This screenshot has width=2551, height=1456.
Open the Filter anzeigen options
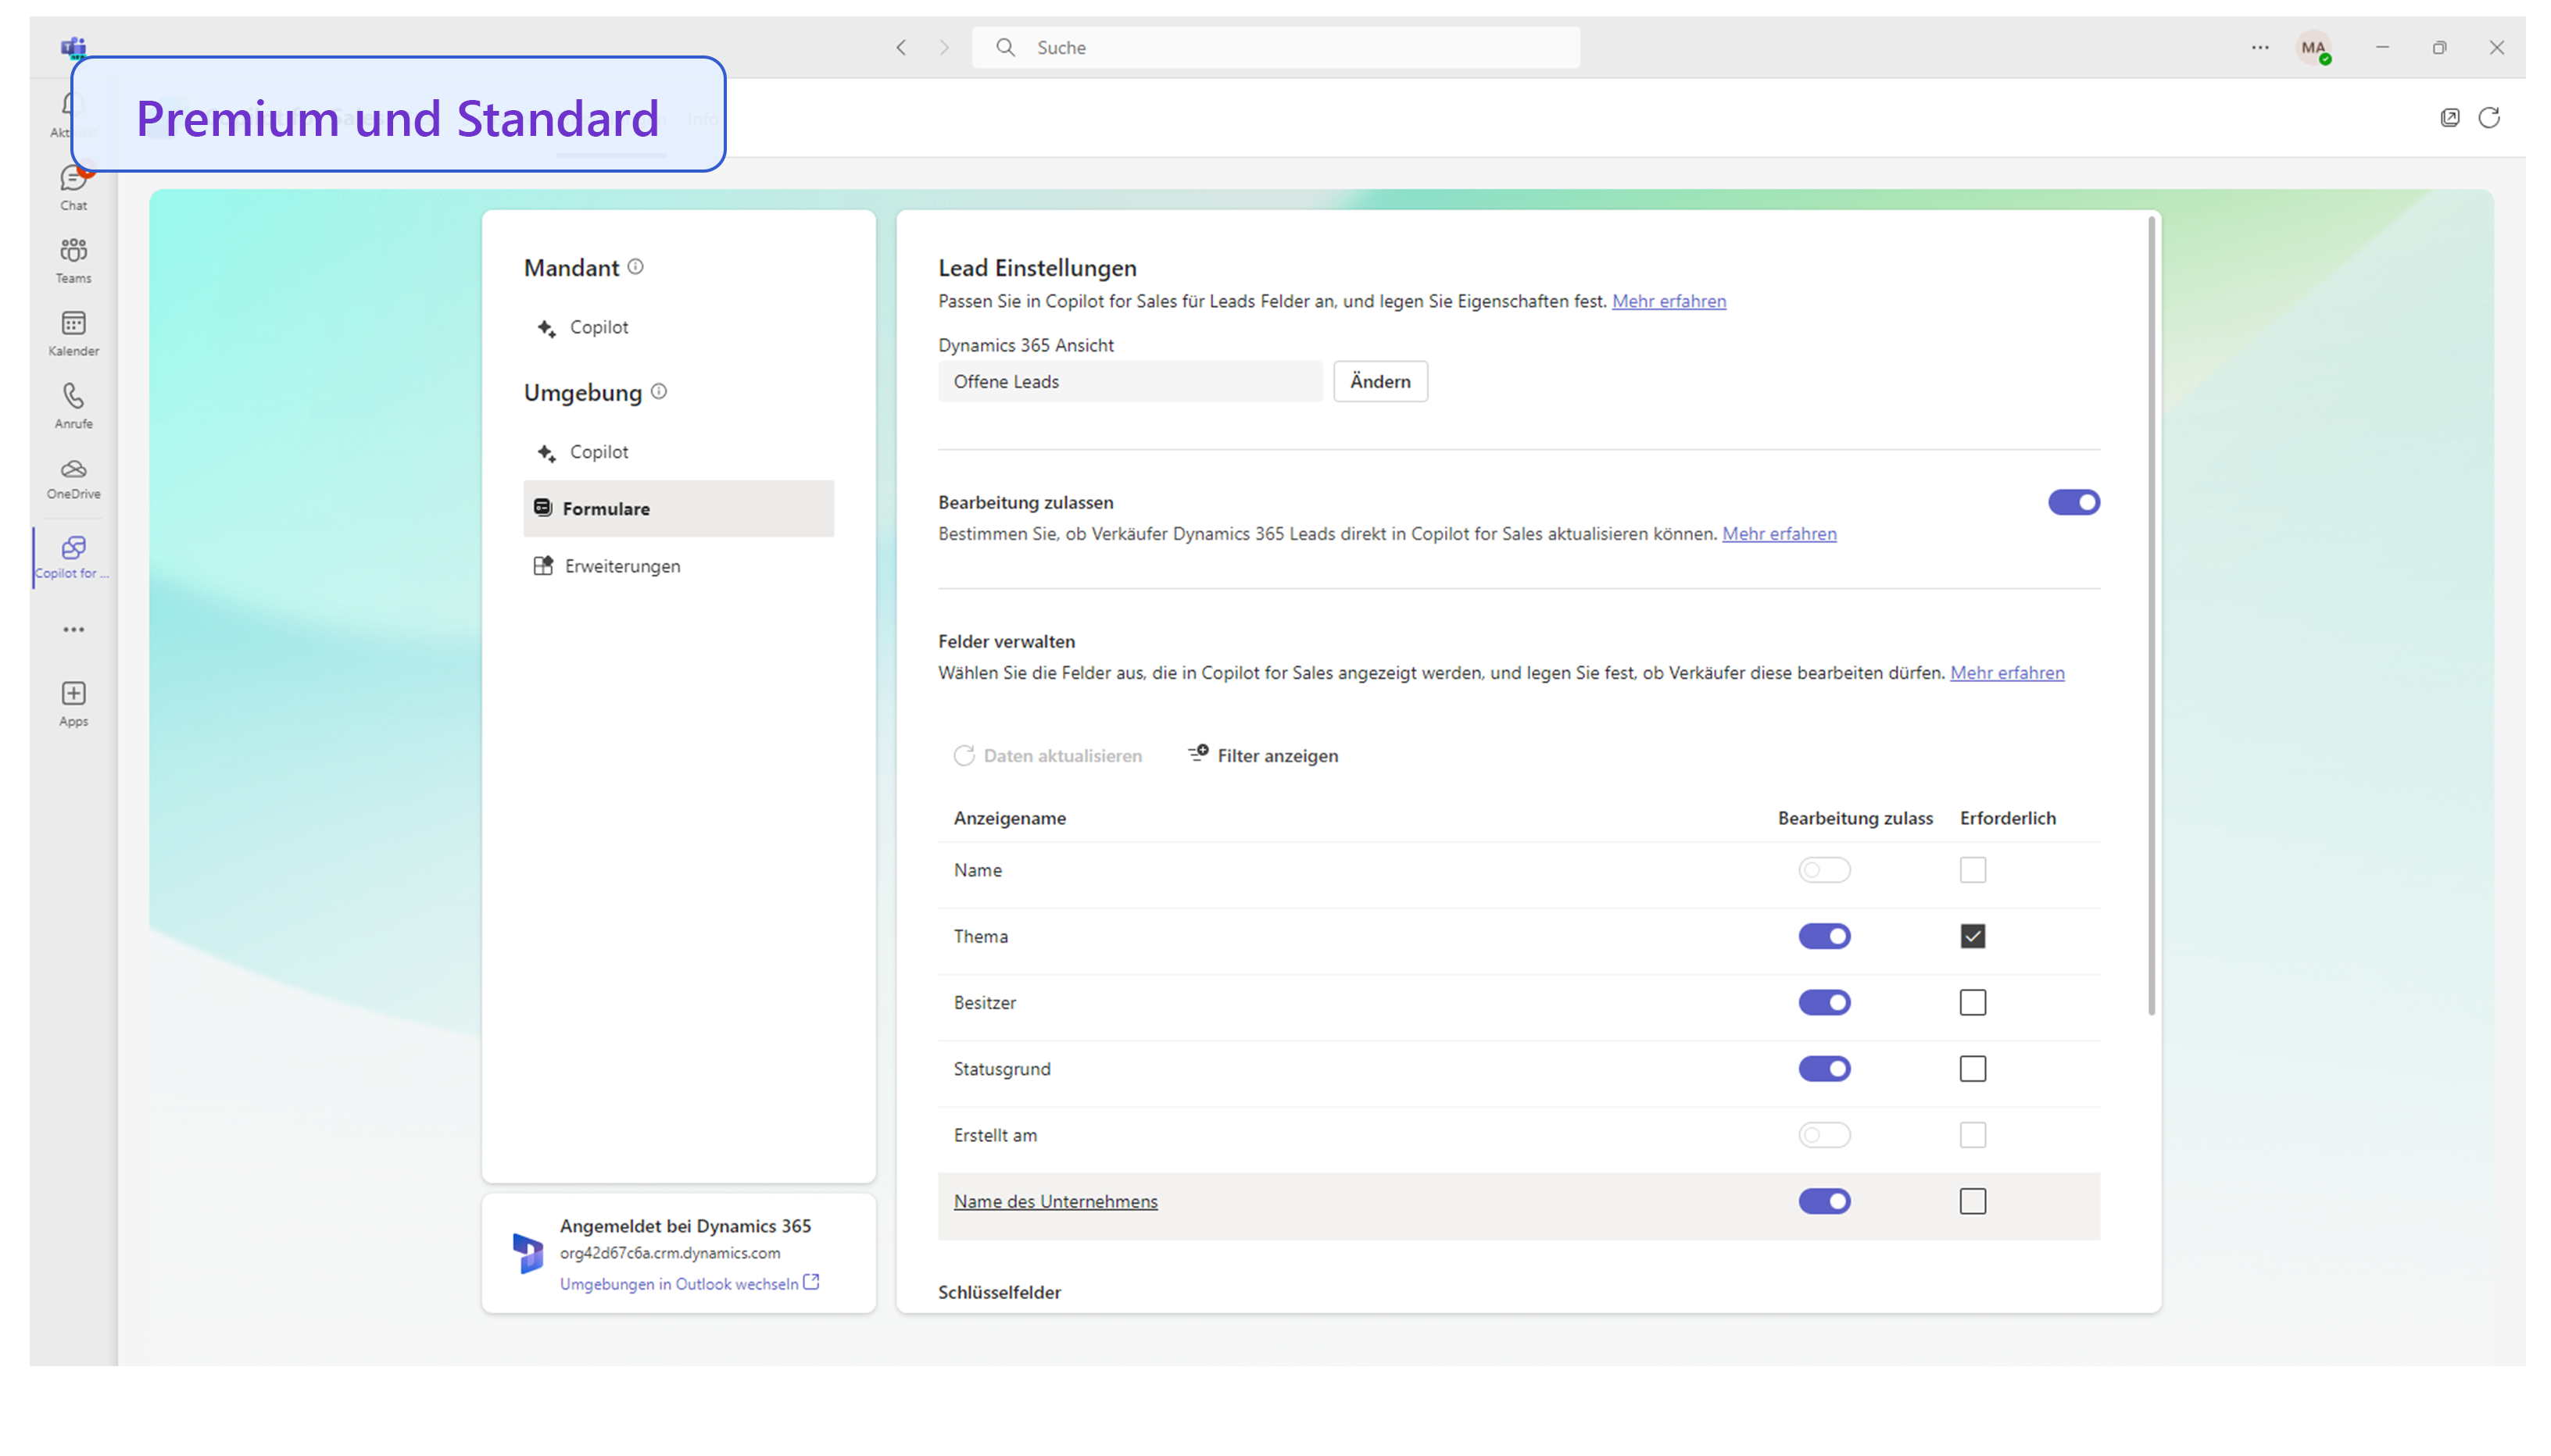[x=1262, y=755]
